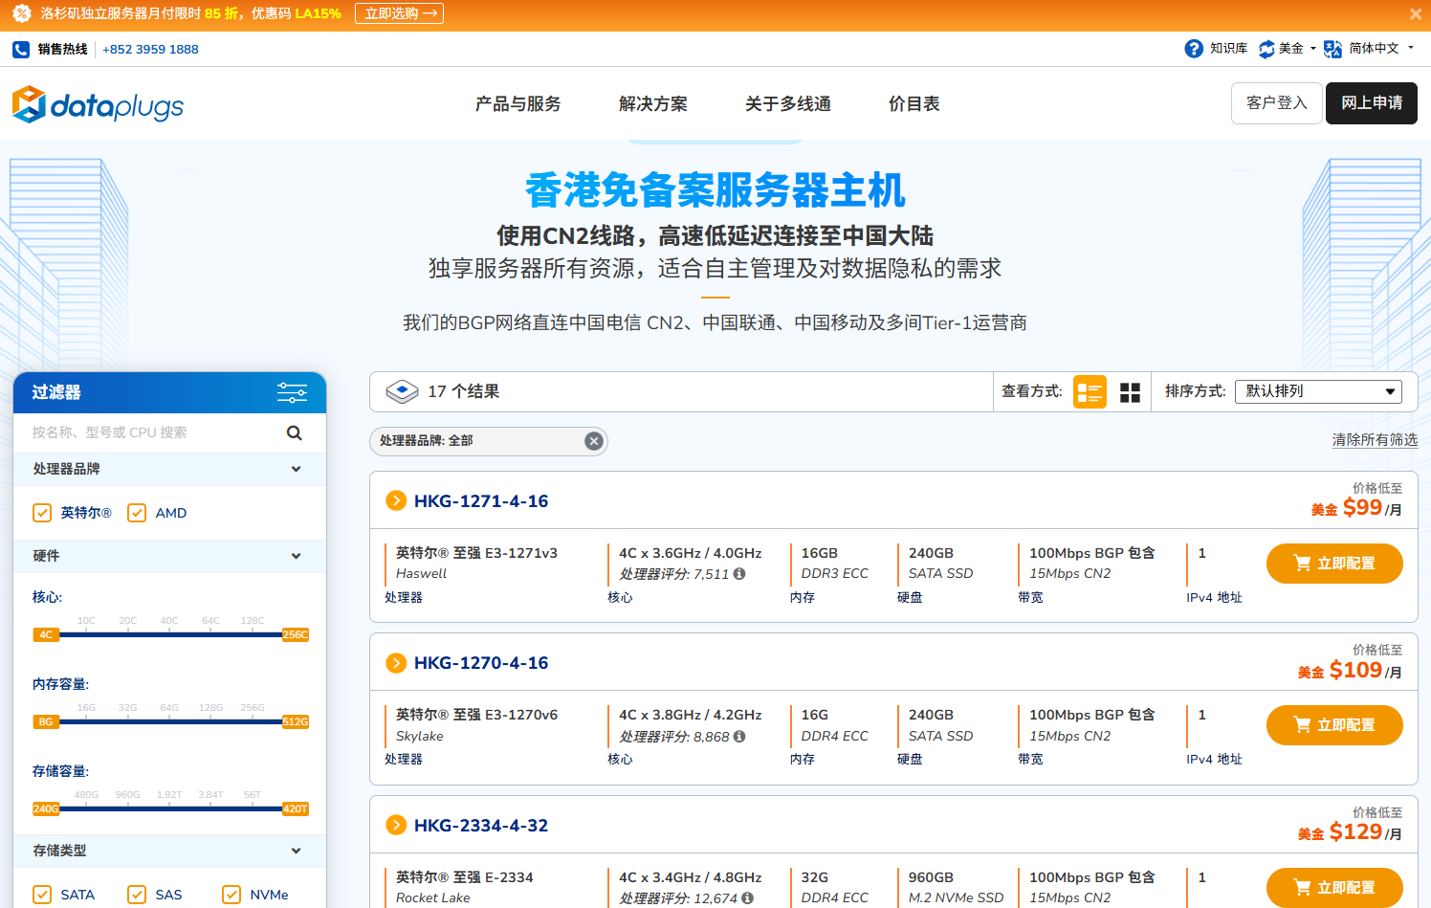Image resolution: width=1431 pixels, height=908 pixels.
Task: Click 清除所有筛选 link
Action: pyautogui.click(x=1375, y=440)
